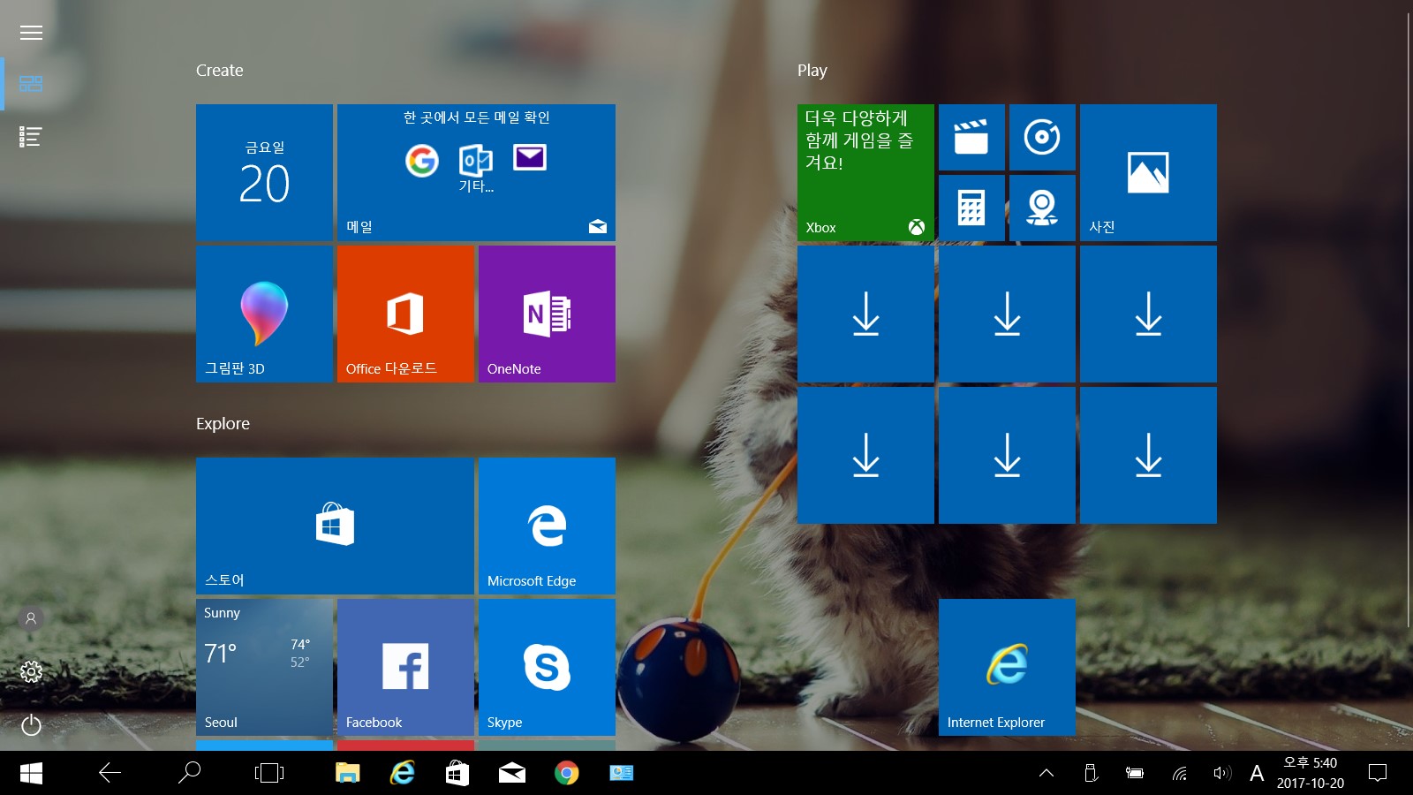The image size is (1413, 795).
Task: Launch the Skype tile
Action: (x=547, y=667)
